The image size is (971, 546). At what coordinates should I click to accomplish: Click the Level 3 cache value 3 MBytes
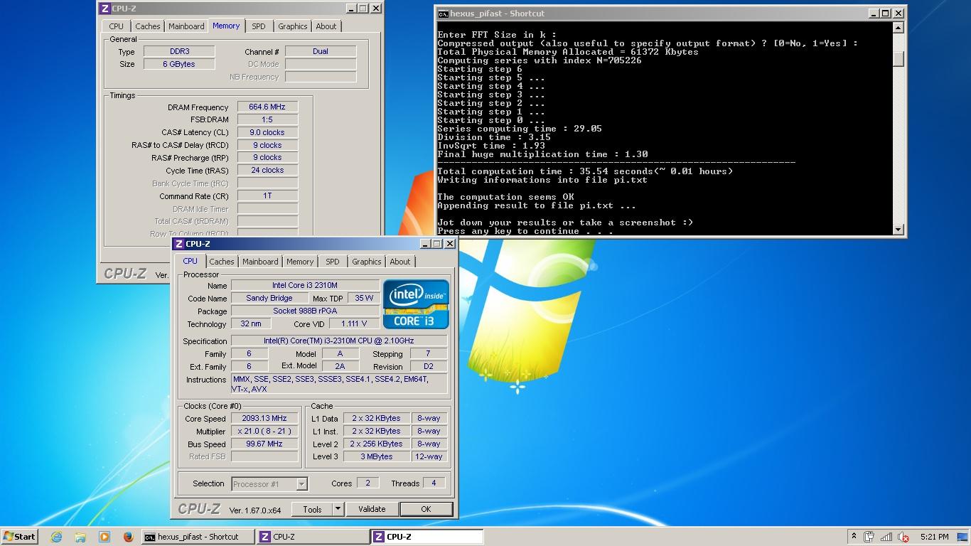(377, 456)
